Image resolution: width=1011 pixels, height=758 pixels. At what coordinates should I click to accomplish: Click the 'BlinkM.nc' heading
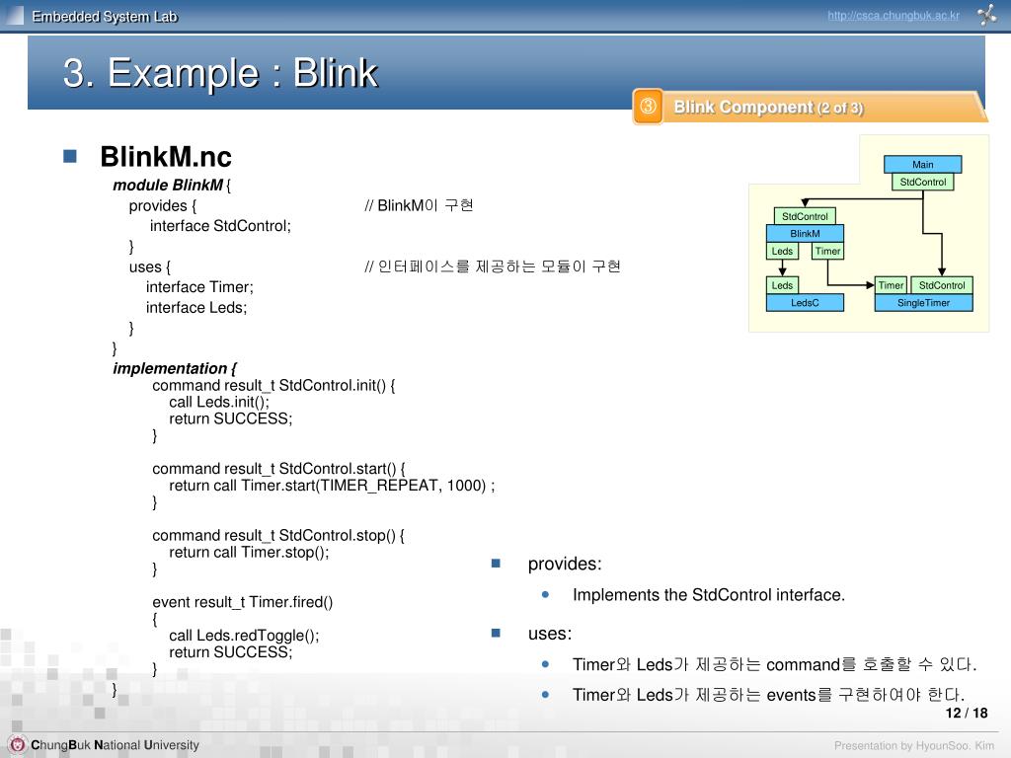[x=166, y=157]
